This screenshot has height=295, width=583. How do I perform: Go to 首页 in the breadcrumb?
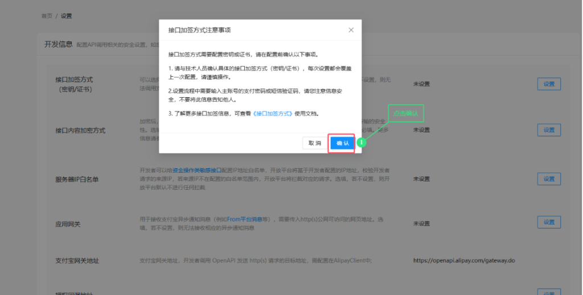[47, 16]
